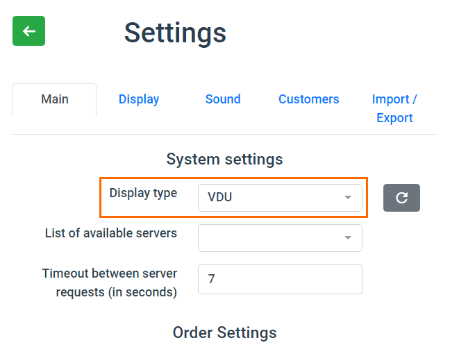The width and height of the screenshot is (450, 354).
Task: Focus the server request timeout field
Action: [280, 280]
